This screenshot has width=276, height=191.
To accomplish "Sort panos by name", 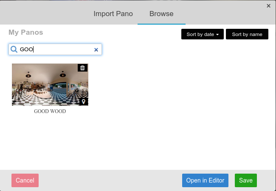I will click(x=247, y=34).
